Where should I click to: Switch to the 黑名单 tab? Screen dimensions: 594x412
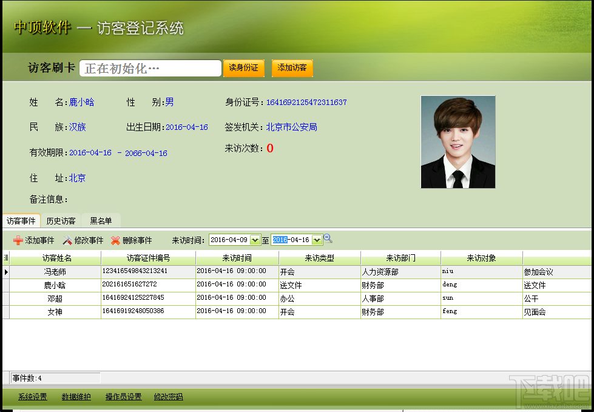pyautogui.click(x=101, y=221)
